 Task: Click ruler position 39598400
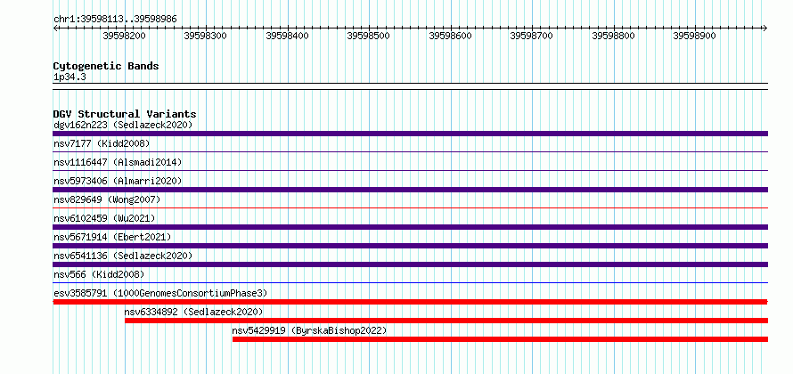tap(287, 36)
